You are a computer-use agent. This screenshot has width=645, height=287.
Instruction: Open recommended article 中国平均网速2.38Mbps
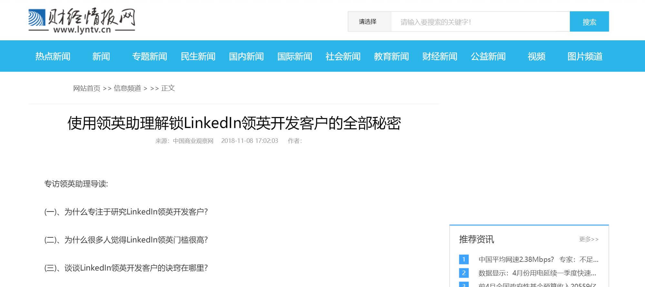point(539,260)
